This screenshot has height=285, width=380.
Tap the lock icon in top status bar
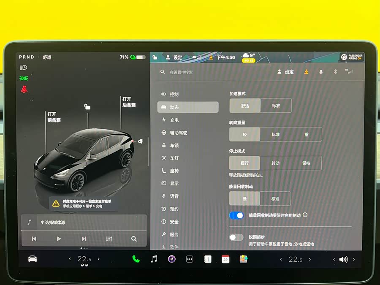pos(155,57)
